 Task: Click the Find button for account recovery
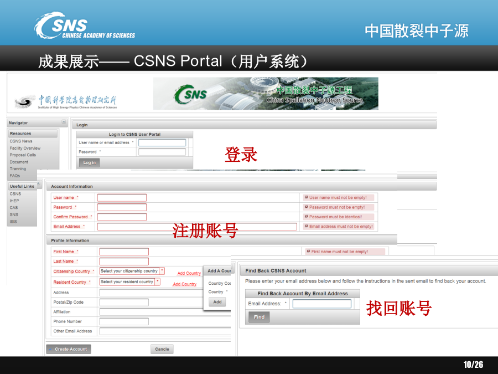point(259,317)
